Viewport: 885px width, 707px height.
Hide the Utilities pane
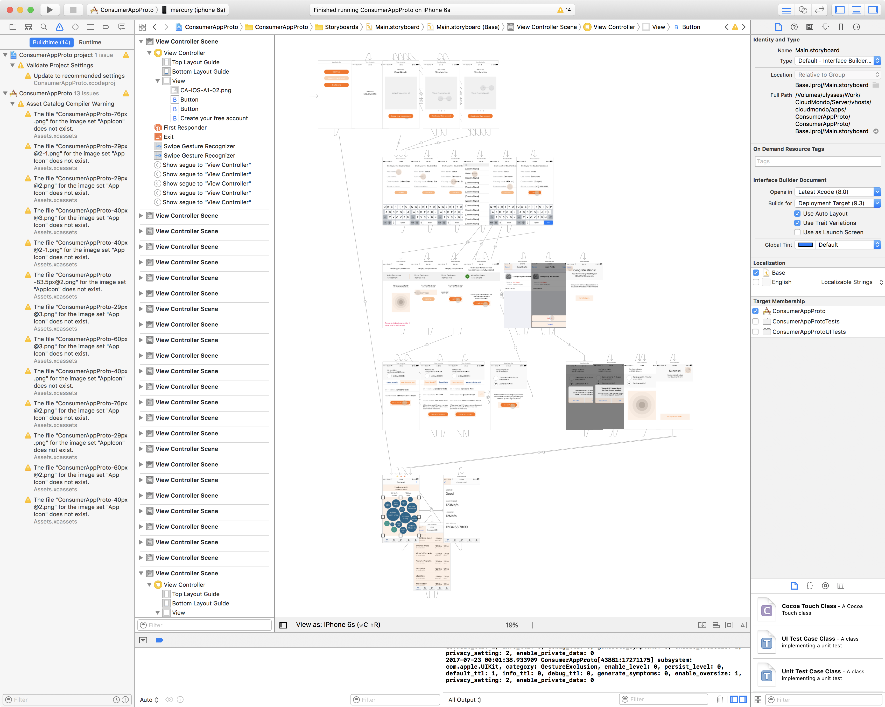tap(873, 10)
